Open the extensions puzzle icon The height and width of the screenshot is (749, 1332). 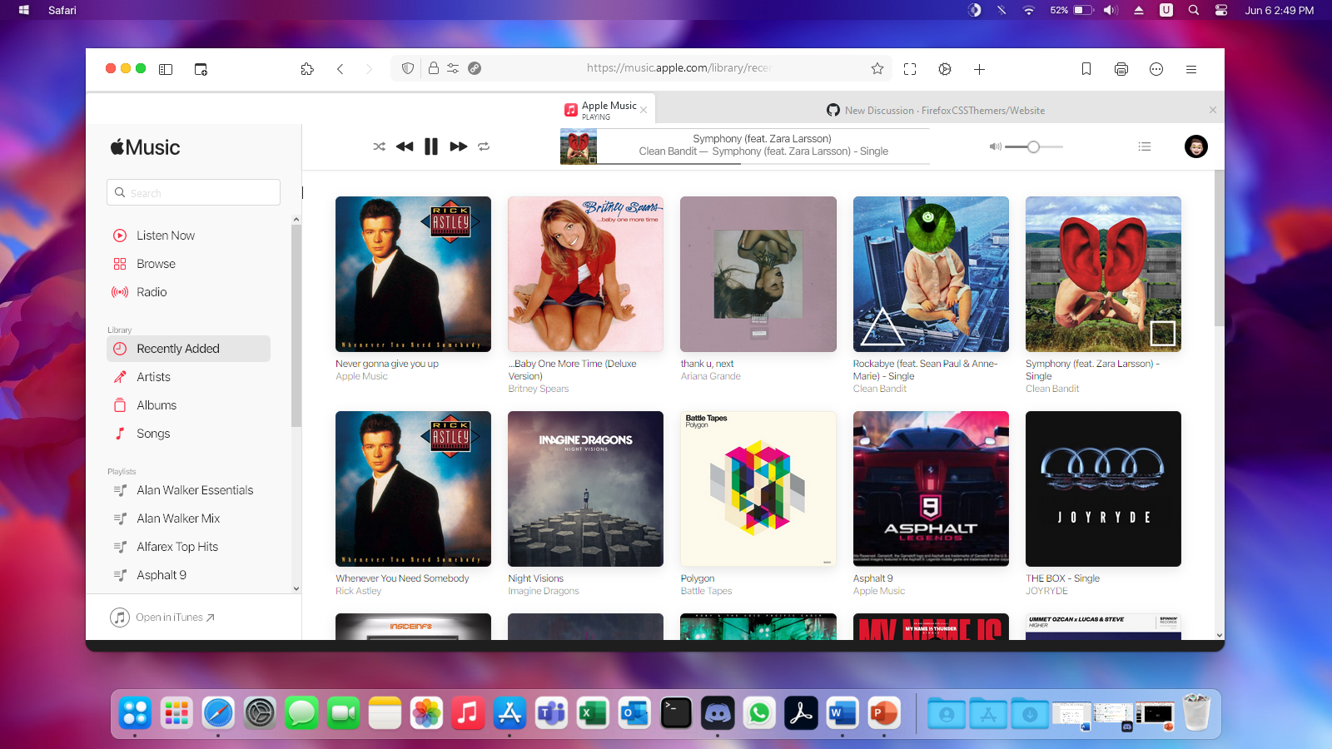(x=307, y=69)
